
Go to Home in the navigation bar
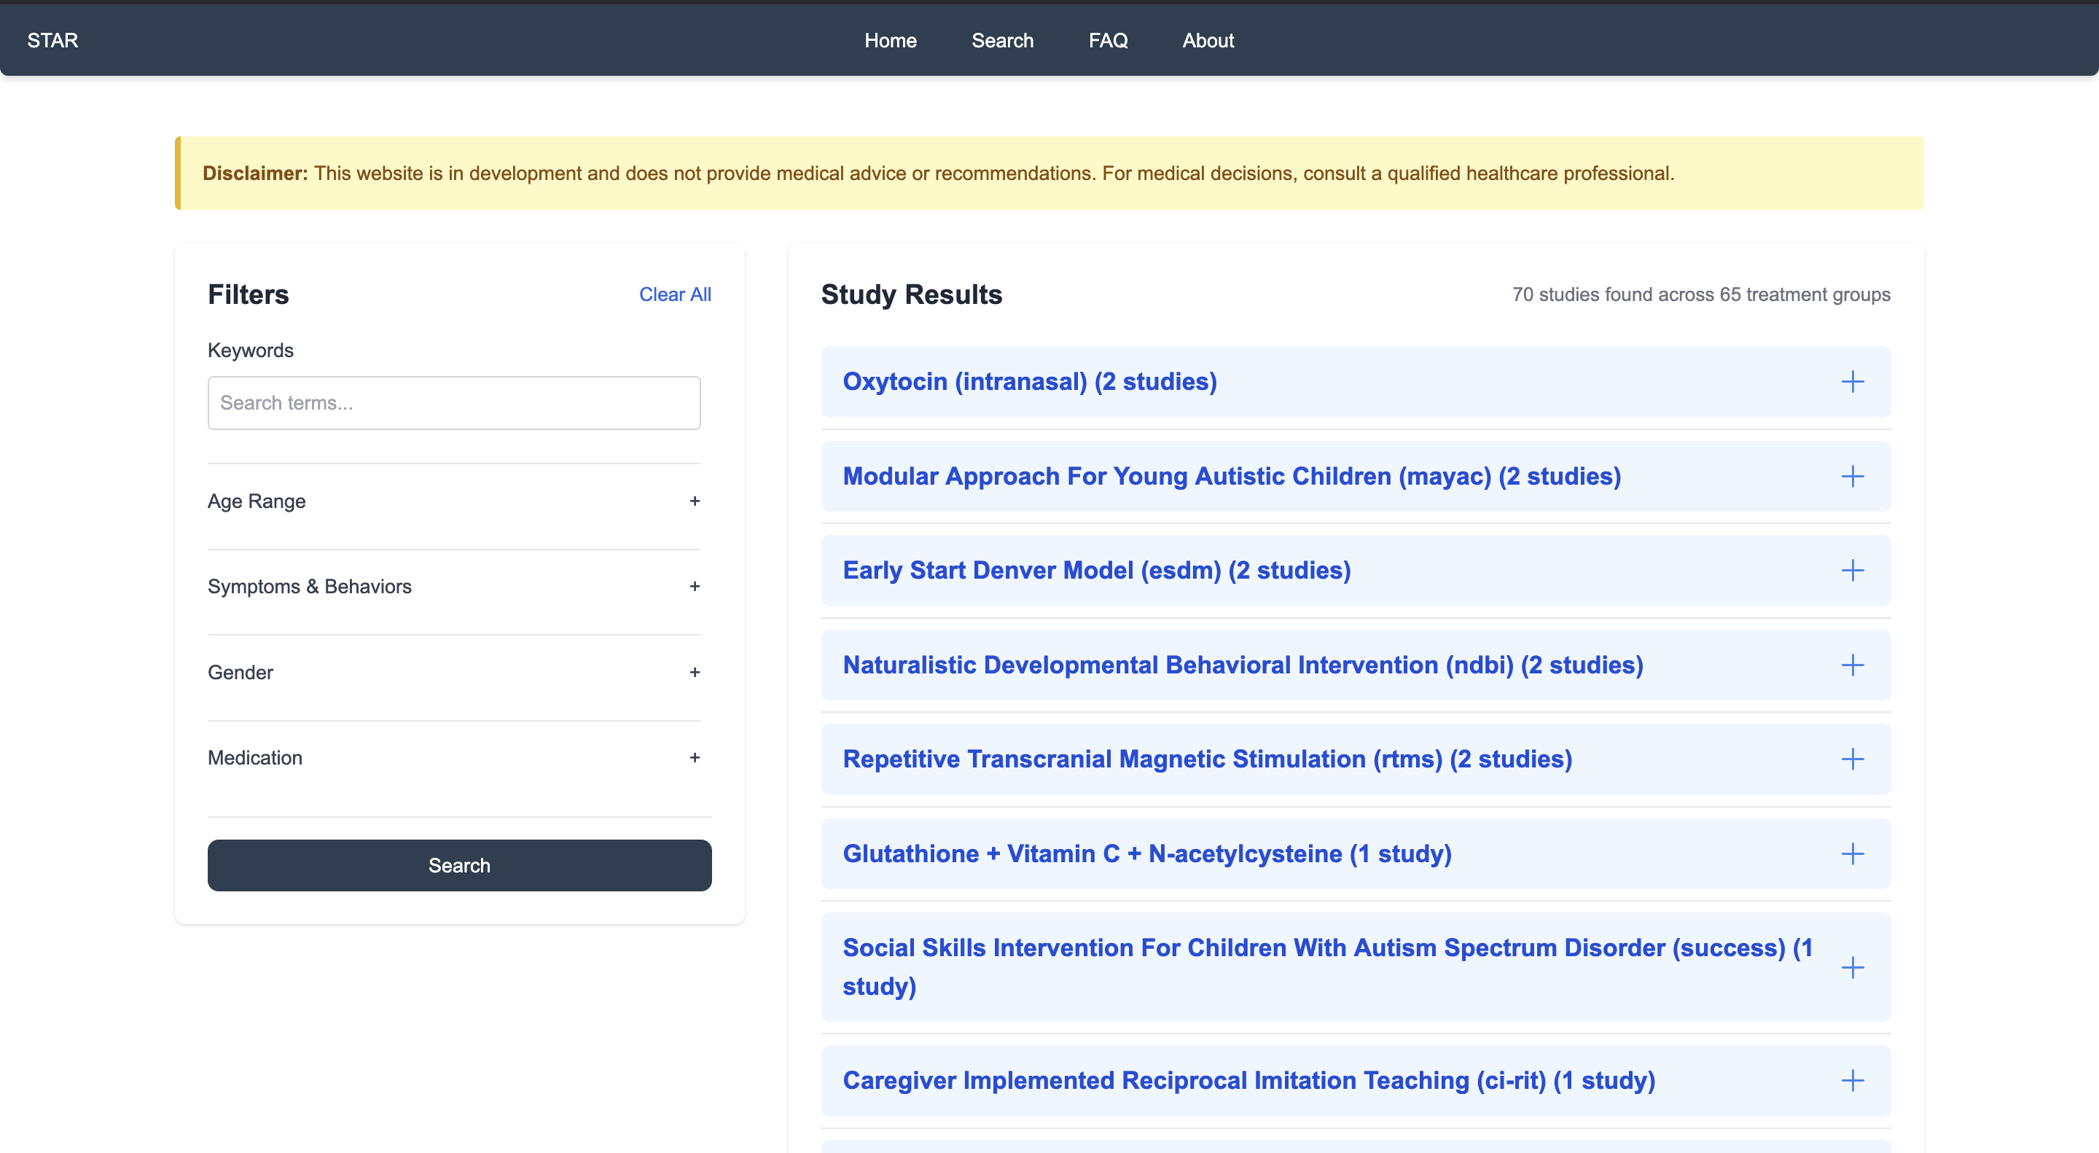pos(890,40)
